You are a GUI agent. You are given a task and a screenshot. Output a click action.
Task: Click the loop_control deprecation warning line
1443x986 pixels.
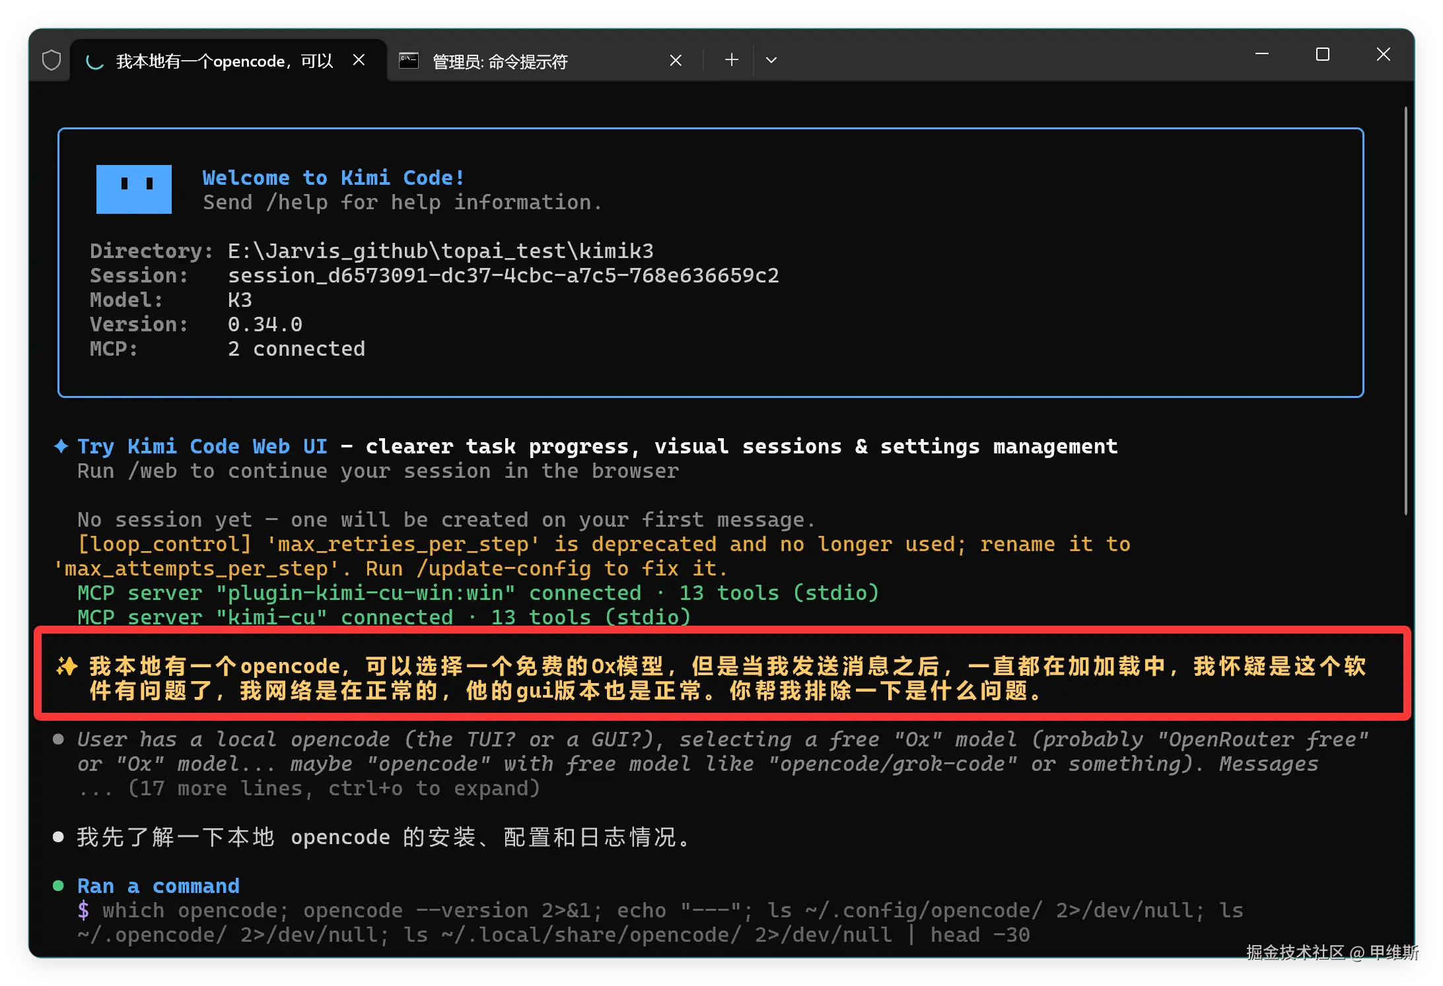(x=604, y=544)
